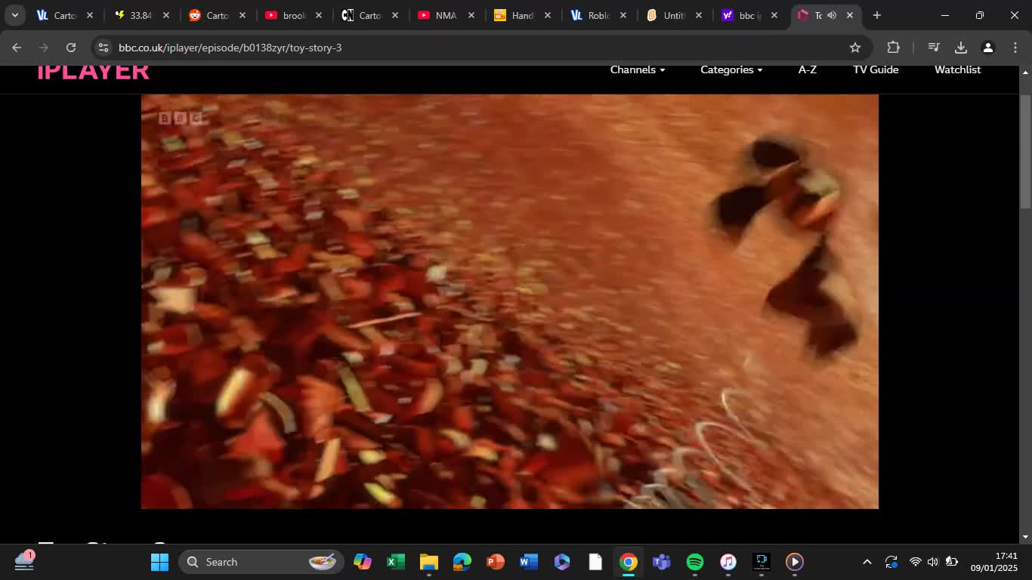Bookmark this page with the star icon
The width and height of the screenshot is (1032, 580).
(855, 48)
